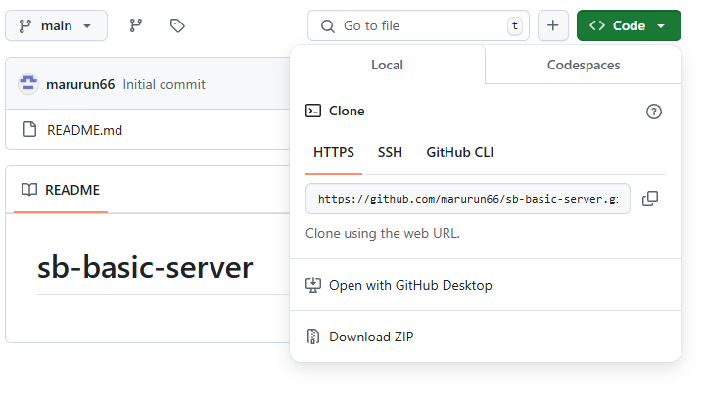Image resolution: width=704 pixels, height=406 pixels.
Task: Select the GitHub CLI clone tab
Action: 460,152
